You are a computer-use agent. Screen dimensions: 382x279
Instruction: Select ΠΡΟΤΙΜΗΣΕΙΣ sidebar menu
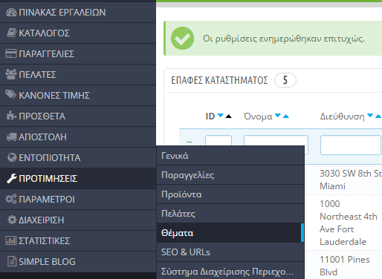[78, 179]
